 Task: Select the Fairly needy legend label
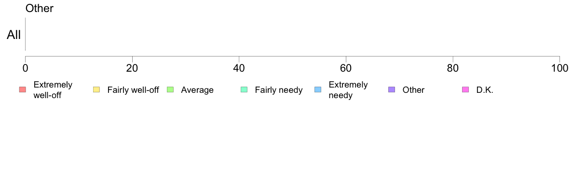tap(279, 90)
